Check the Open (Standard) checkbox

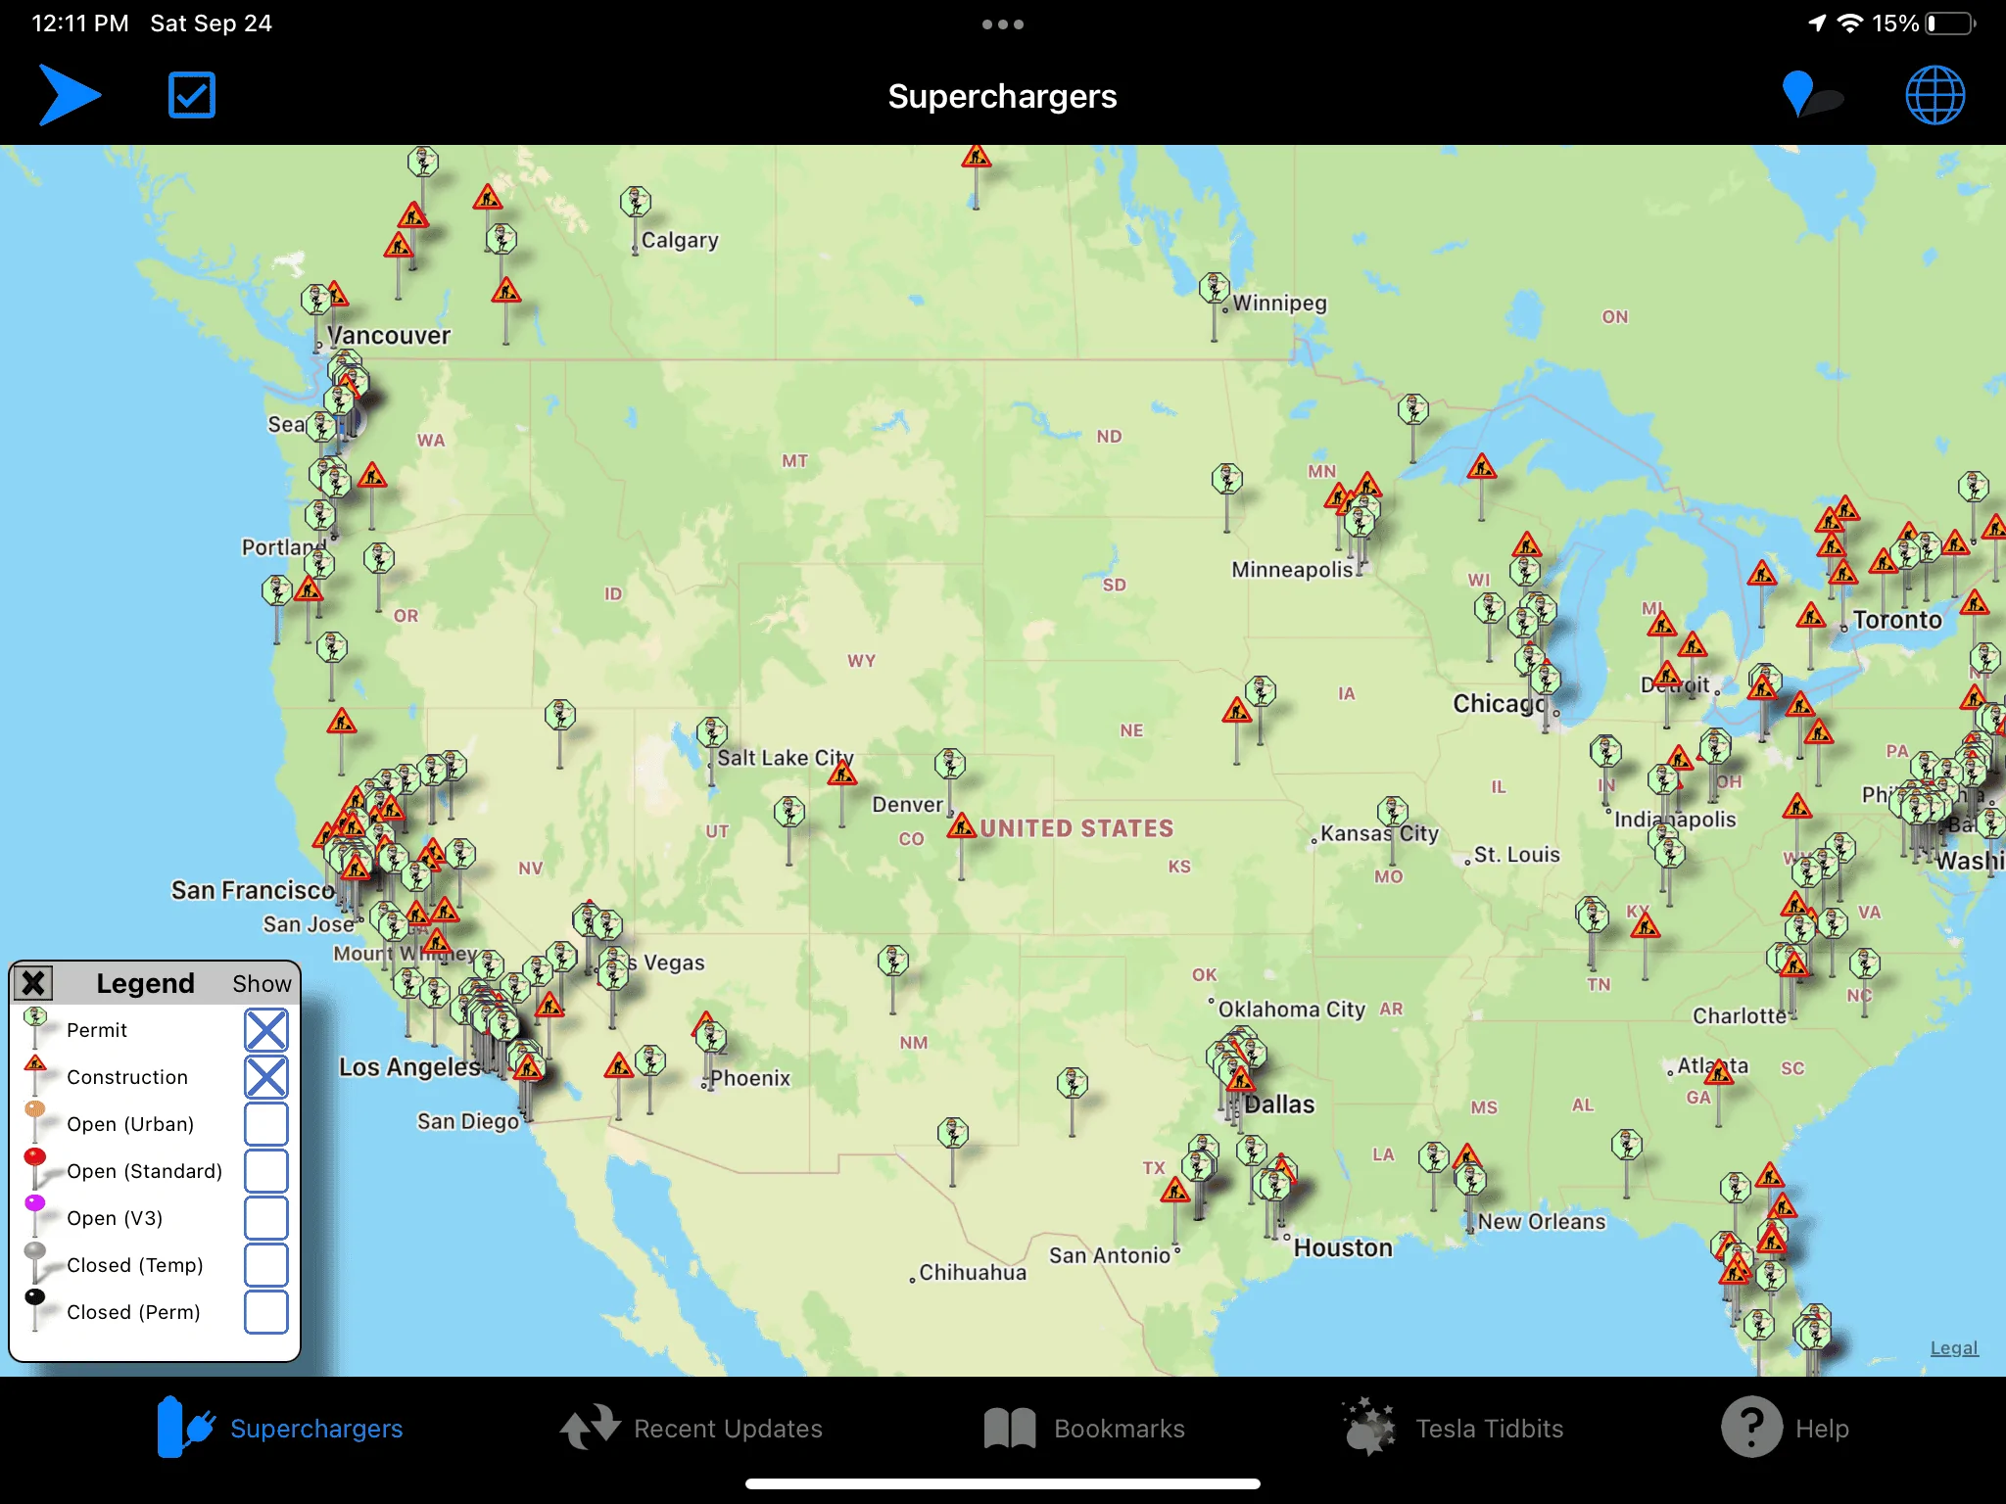[x=266, y=1171]
